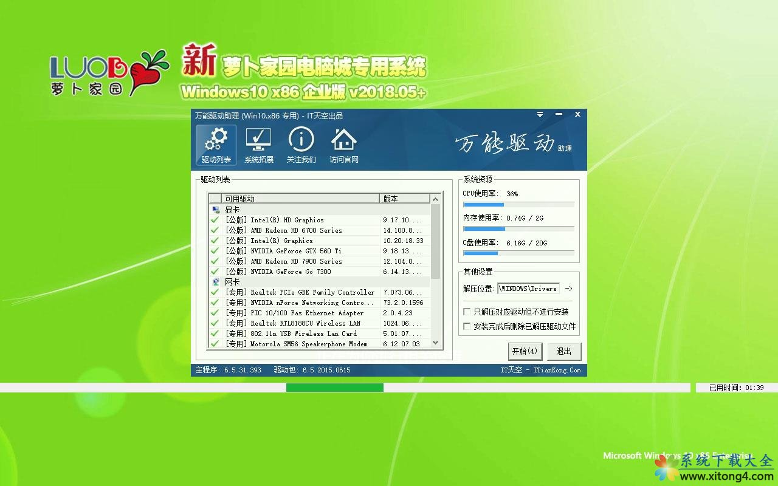This screenshot has width=778, height=486.
Task: Select the 网卡 network card category icon
Action: [216, 281]
